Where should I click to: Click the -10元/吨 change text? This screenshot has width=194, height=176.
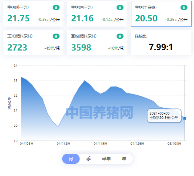116,48
